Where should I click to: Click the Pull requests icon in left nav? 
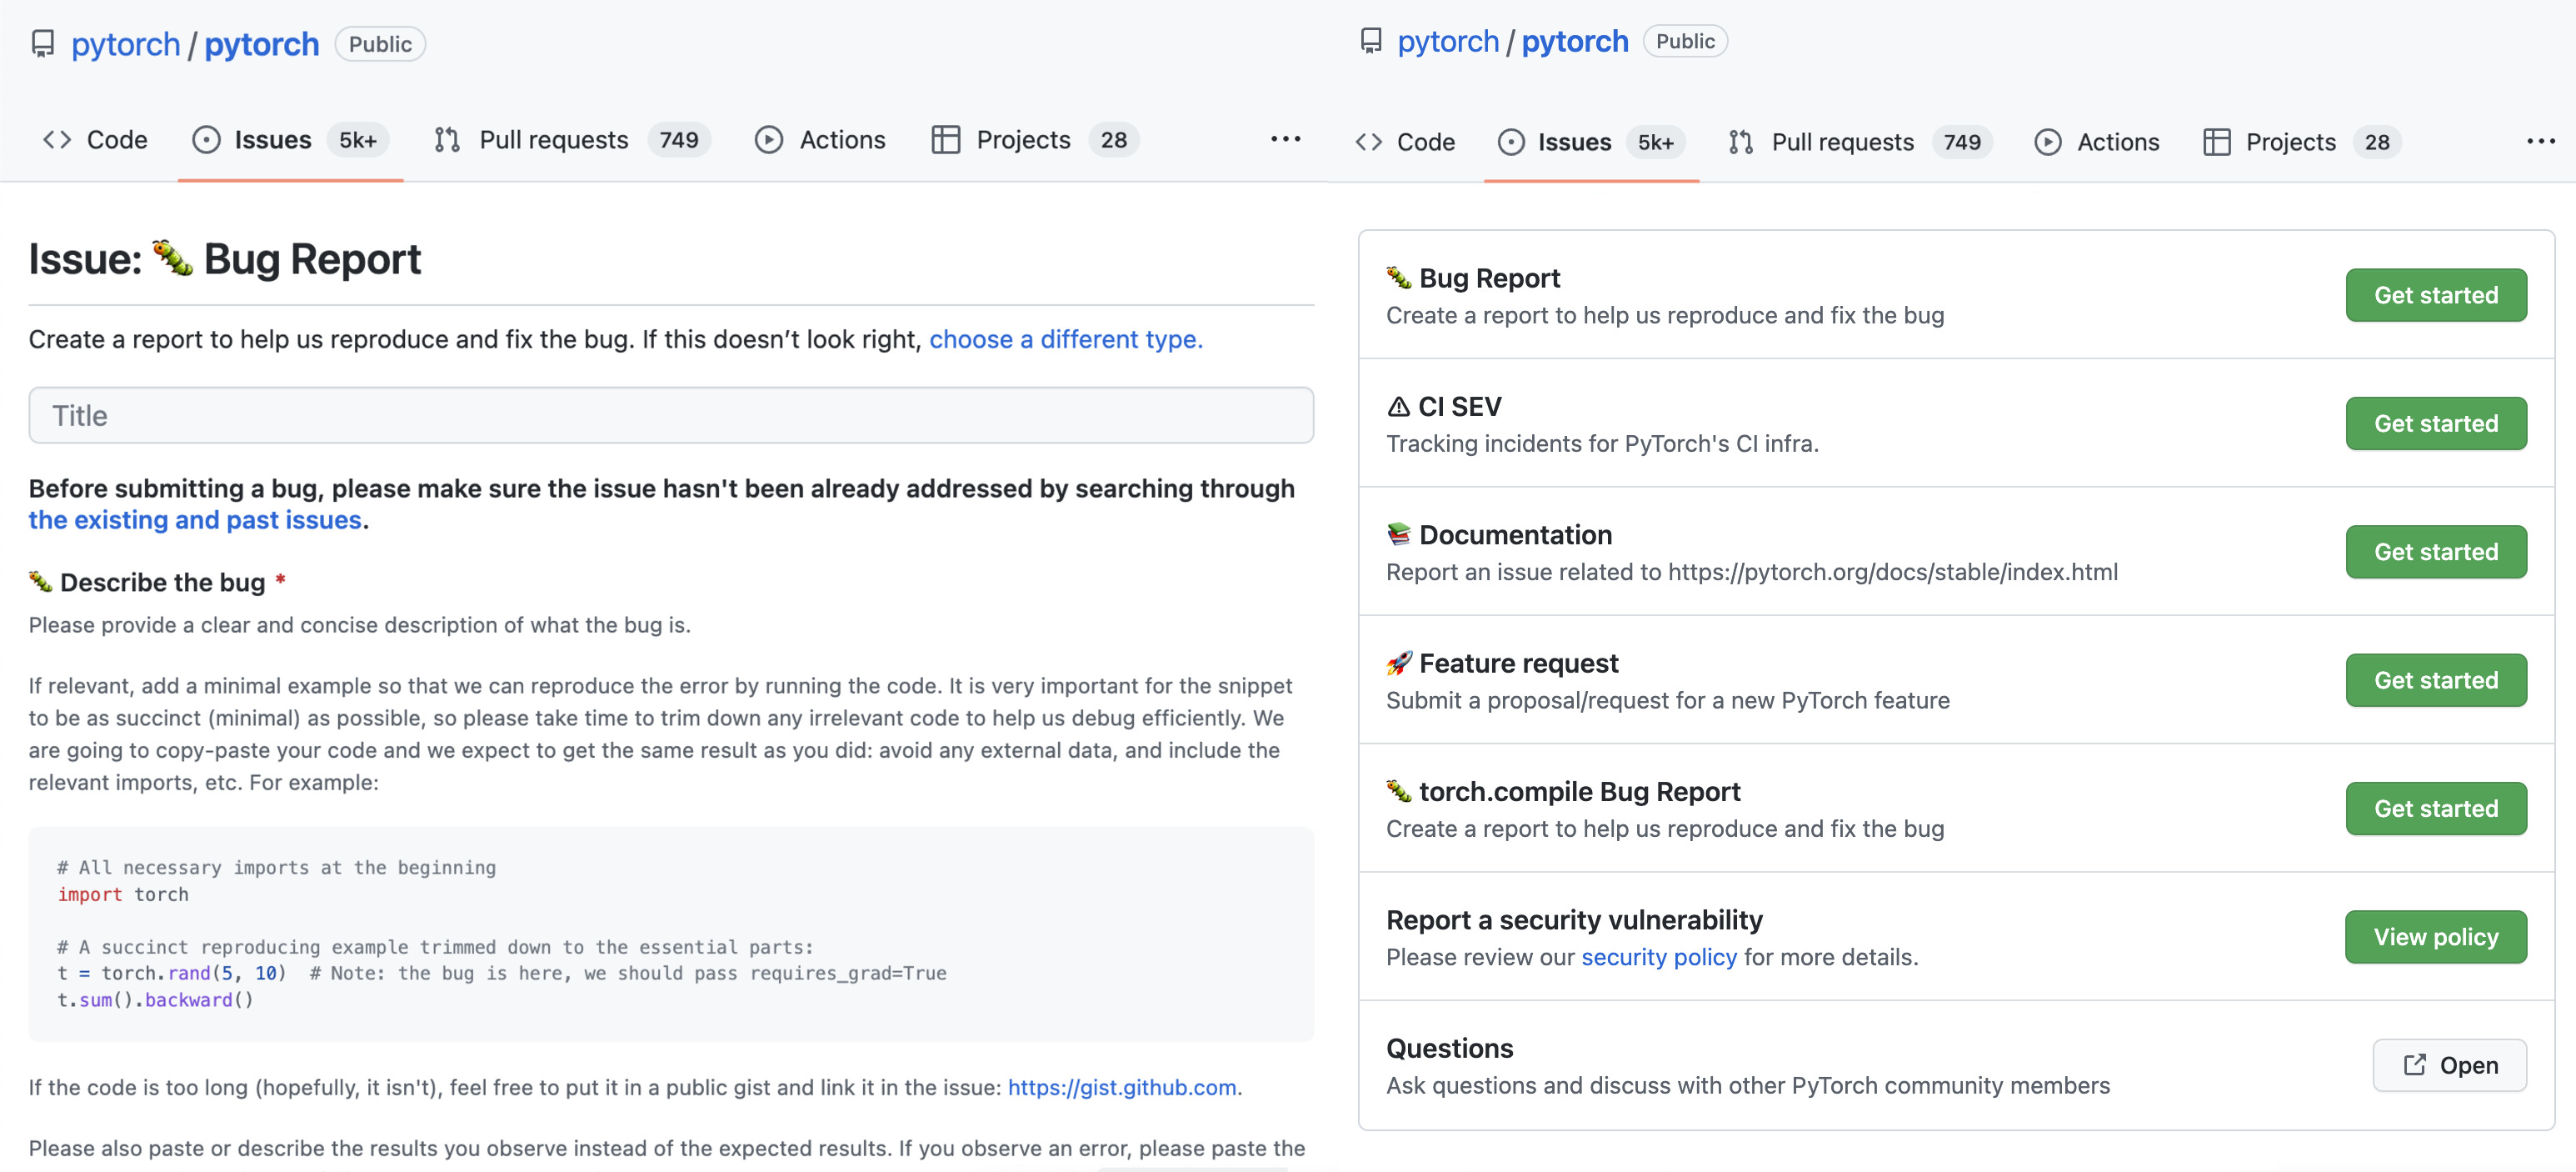pyautogui.click(x=447, y=140)
